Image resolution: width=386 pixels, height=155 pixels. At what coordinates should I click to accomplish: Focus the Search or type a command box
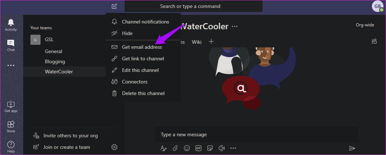tap(193, 6)
